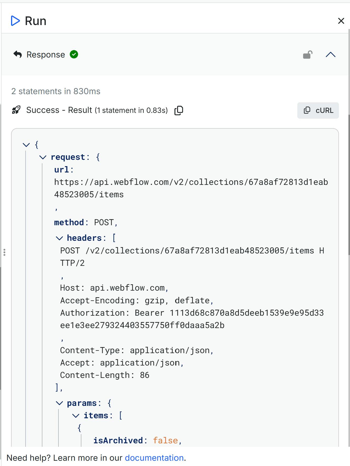Copy the result using clipboard icon
350x466 pixels.
(179, 110)
